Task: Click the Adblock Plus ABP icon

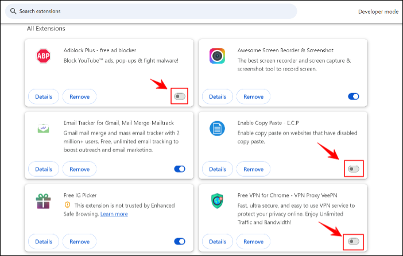Action: point(42,55)
